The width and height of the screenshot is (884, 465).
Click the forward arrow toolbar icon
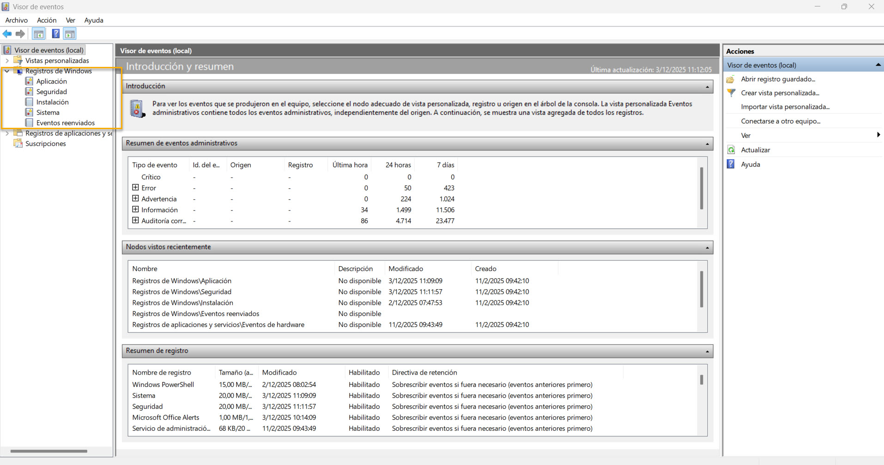[x=20, y=34]
